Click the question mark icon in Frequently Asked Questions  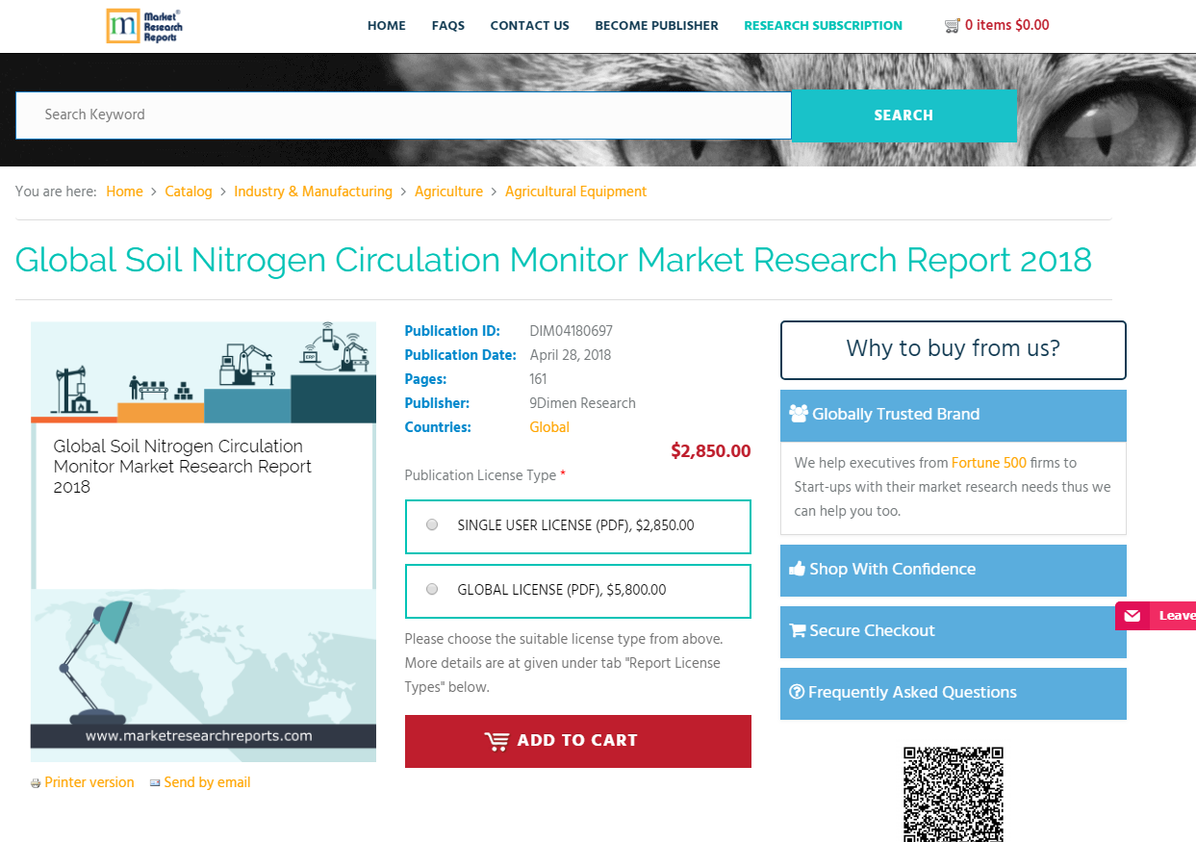coord(797,692)
